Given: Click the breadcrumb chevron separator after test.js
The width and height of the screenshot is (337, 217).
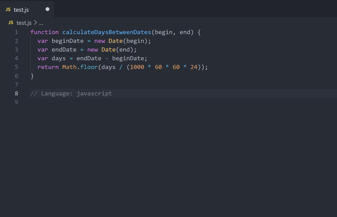Looking at the screenshot, I should point(35,23).
